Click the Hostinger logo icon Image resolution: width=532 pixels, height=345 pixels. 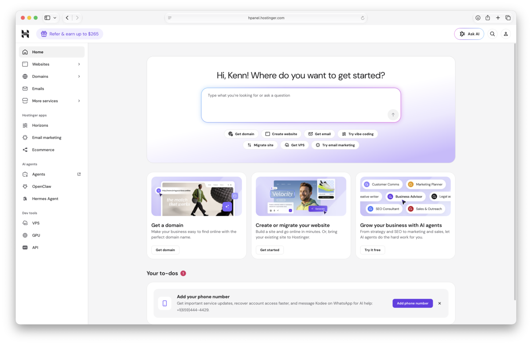(25, 34)
